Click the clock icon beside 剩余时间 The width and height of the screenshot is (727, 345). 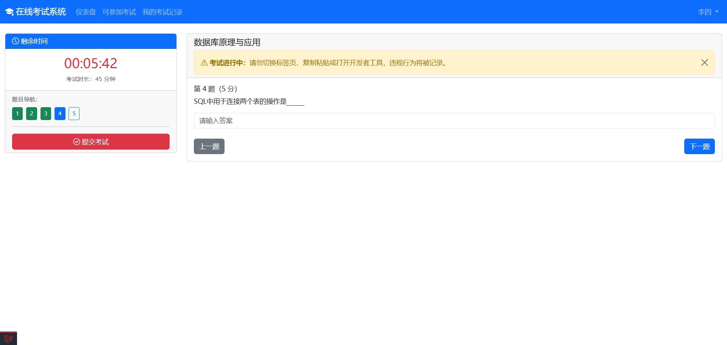pos(16,41)
